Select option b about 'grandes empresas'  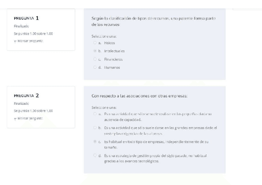[95, 128]
